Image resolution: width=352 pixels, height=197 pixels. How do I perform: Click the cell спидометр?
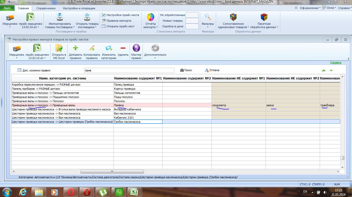[x=239, y=105]
